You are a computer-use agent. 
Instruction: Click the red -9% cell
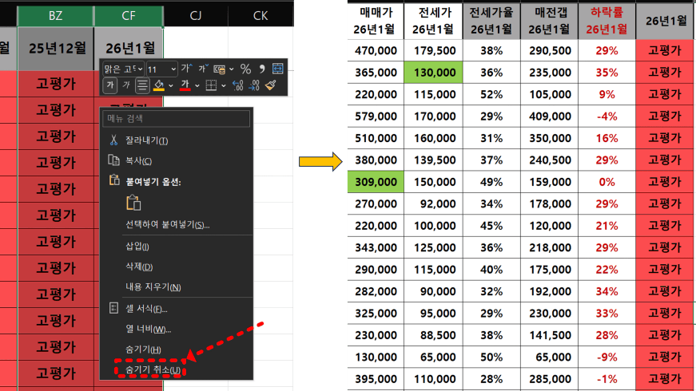click(x=607, y=357)
